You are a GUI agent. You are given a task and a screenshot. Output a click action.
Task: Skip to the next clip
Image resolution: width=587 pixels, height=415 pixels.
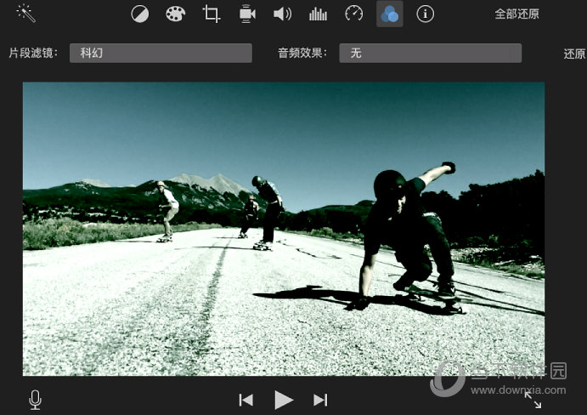click(320, 400)
